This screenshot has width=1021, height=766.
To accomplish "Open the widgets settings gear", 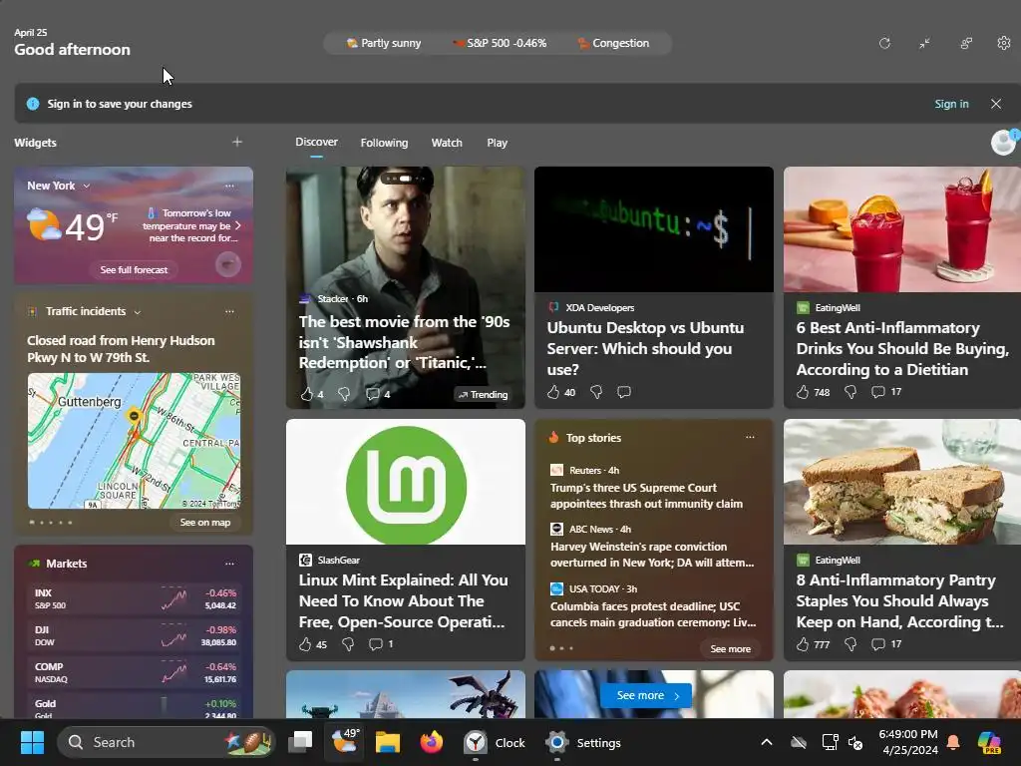I will point(1003,43).
